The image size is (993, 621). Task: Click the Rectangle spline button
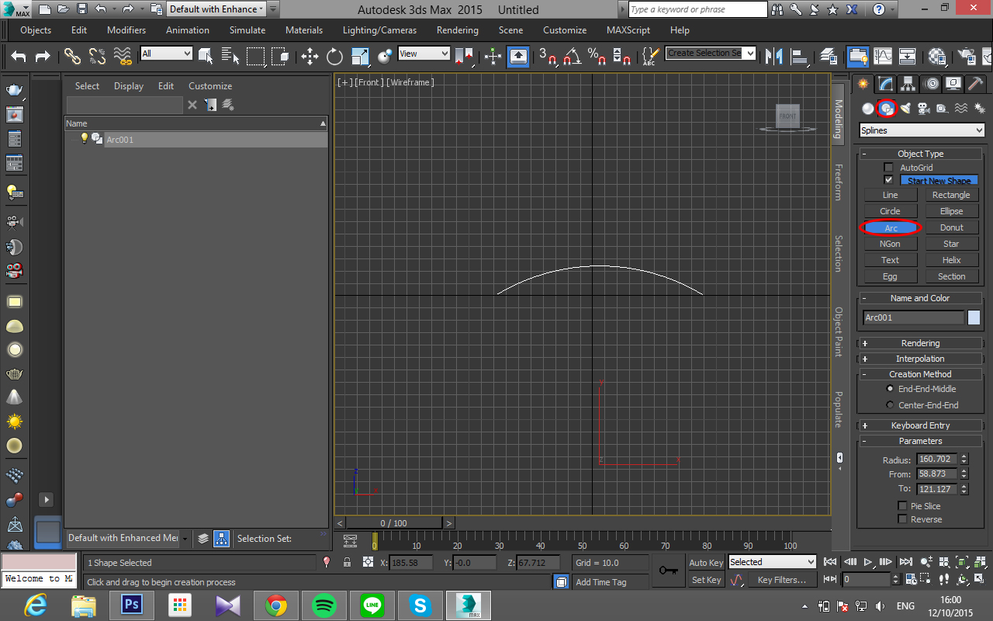(952, 195)
